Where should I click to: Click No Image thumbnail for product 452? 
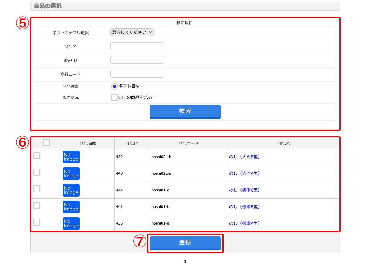[71, 157]
